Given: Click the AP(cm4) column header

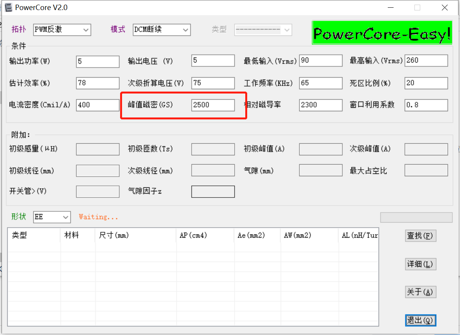Looking at the screenshot, I should [205, 235].
